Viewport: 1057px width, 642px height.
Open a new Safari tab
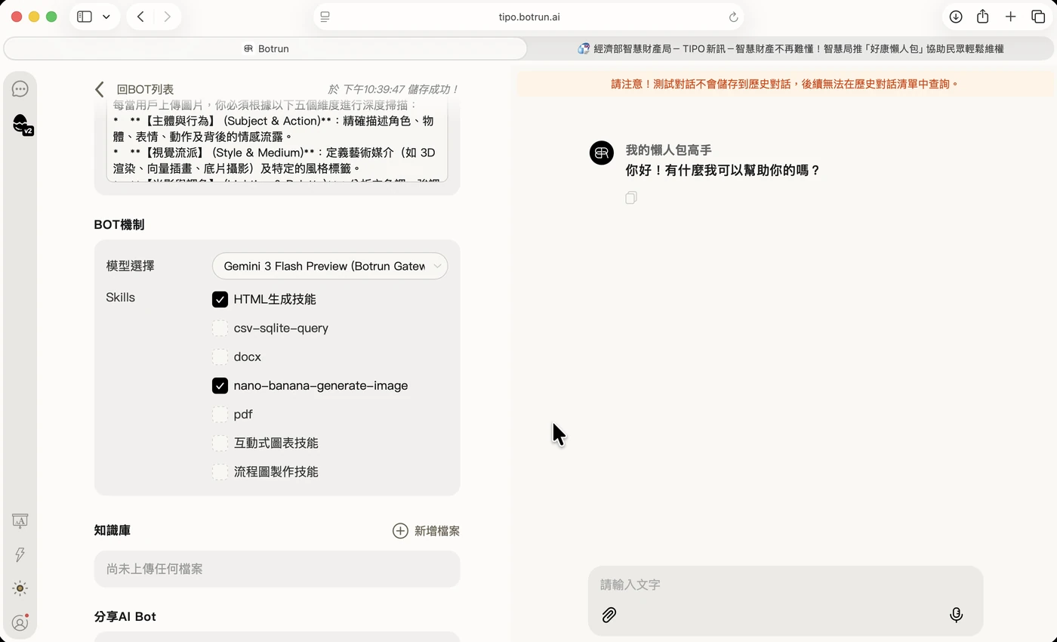coord(1010,17)
